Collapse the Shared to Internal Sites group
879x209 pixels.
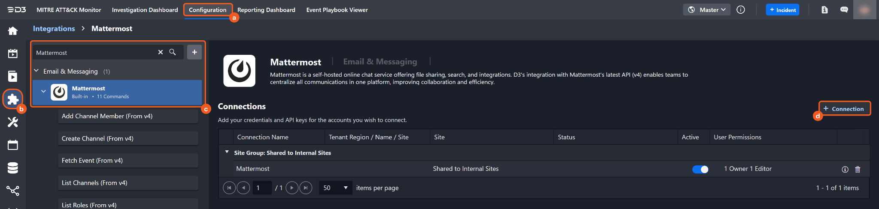[227, 152]
